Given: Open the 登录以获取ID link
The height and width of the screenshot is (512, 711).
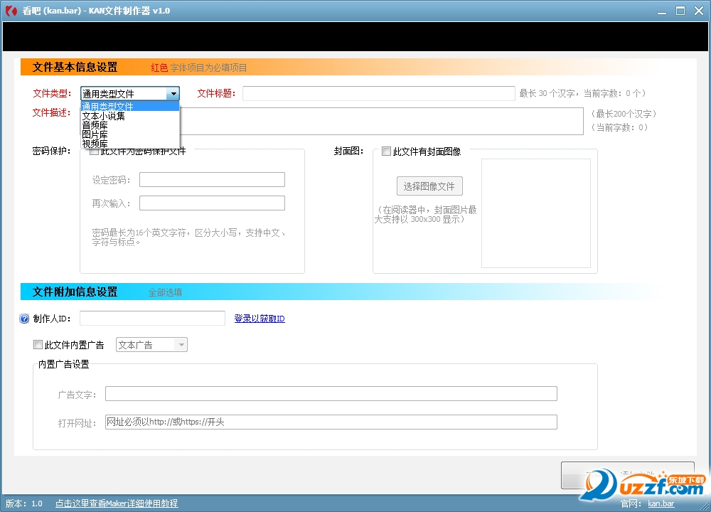Looking at the screenshot, I should pos(260,319).
